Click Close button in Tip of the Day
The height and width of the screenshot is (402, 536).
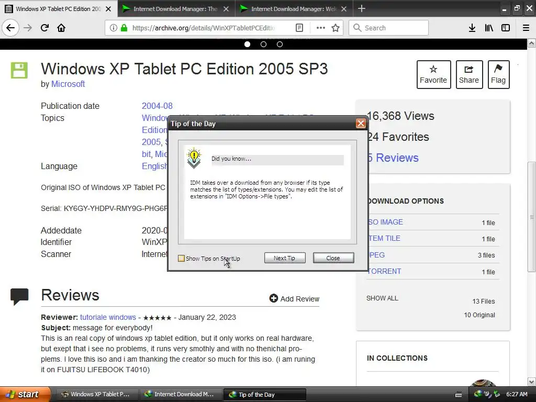(x=333, y=258)
